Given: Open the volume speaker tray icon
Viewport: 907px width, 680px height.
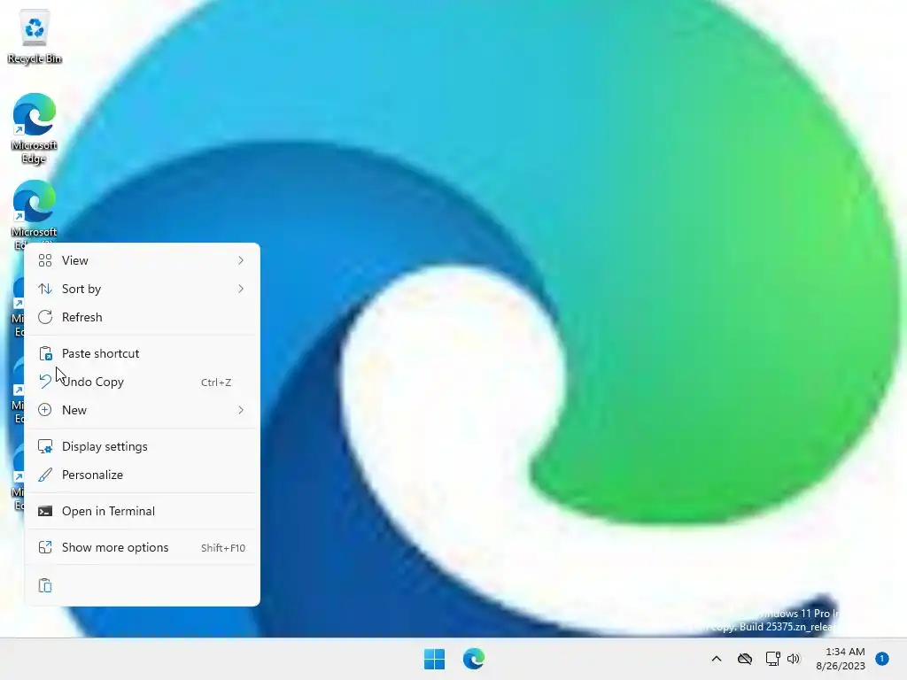Looking at the screenshot, I should [794, 659].
